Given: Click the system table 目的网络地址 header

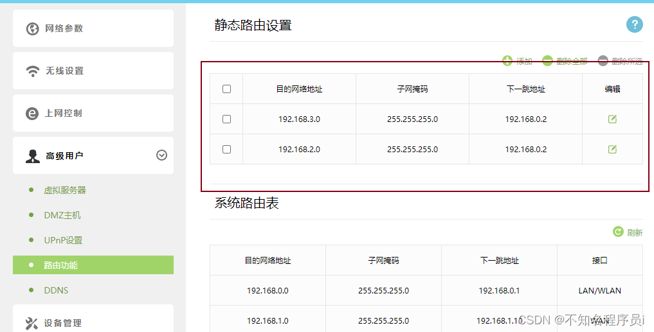Looking at the screenshot, I should [x=268, y=260].
